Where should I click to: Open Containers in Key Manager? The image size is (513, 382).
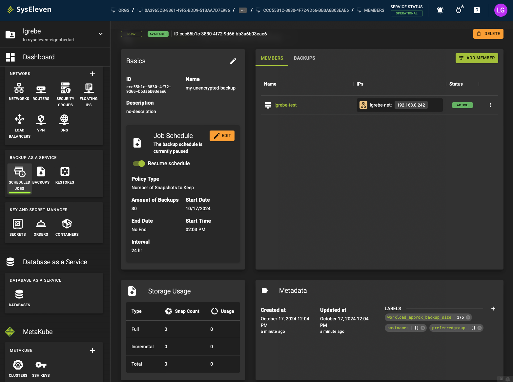pyautogui.click(x=67, y=227)
